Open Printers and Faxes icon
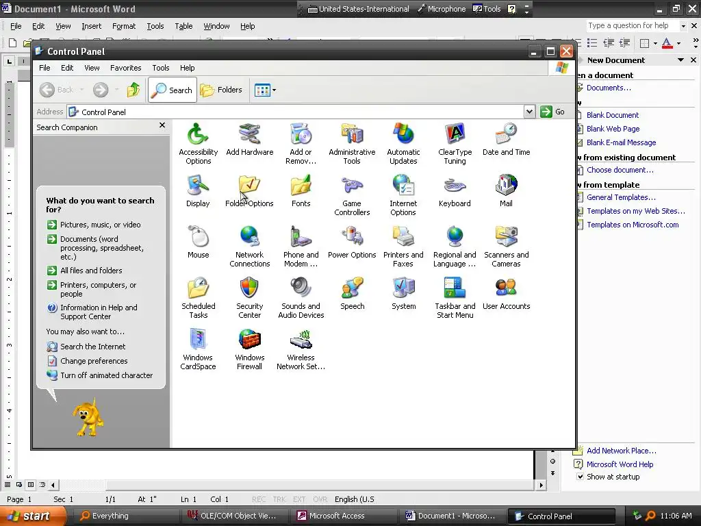The image size is (701, 526). point(403,247)
